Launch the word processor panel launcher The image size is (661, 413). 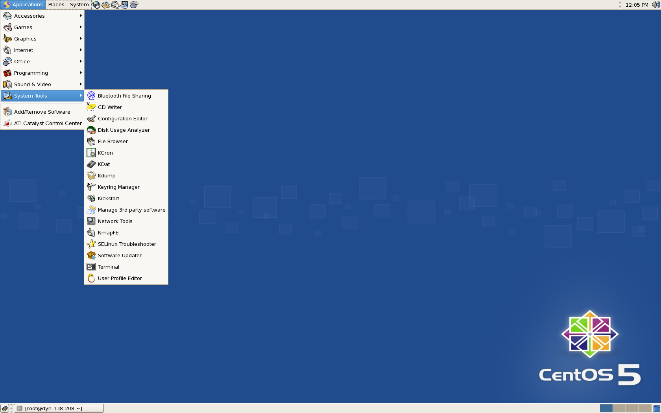(115, 5)
